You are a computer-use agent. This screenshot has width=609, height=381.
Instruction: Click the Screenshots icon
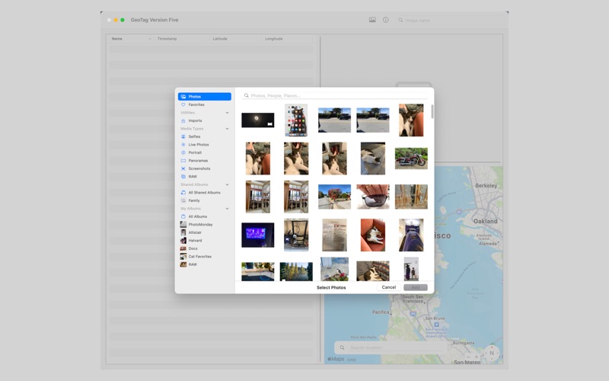pos(183,168)
